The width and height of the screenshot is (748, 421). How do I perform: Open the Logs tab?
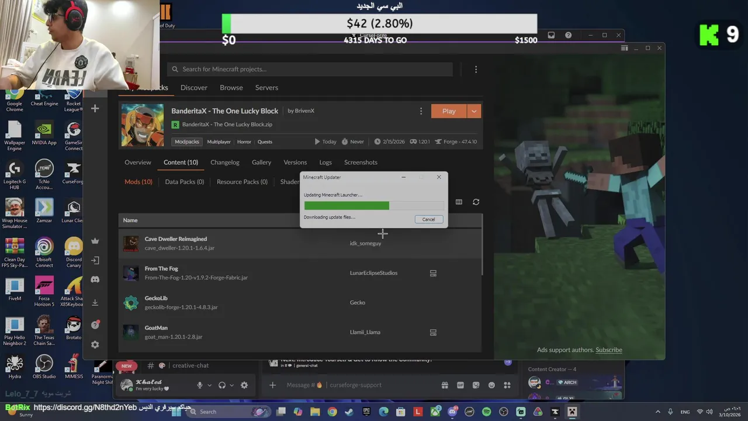pyautogui.click(x=325, y=163)
